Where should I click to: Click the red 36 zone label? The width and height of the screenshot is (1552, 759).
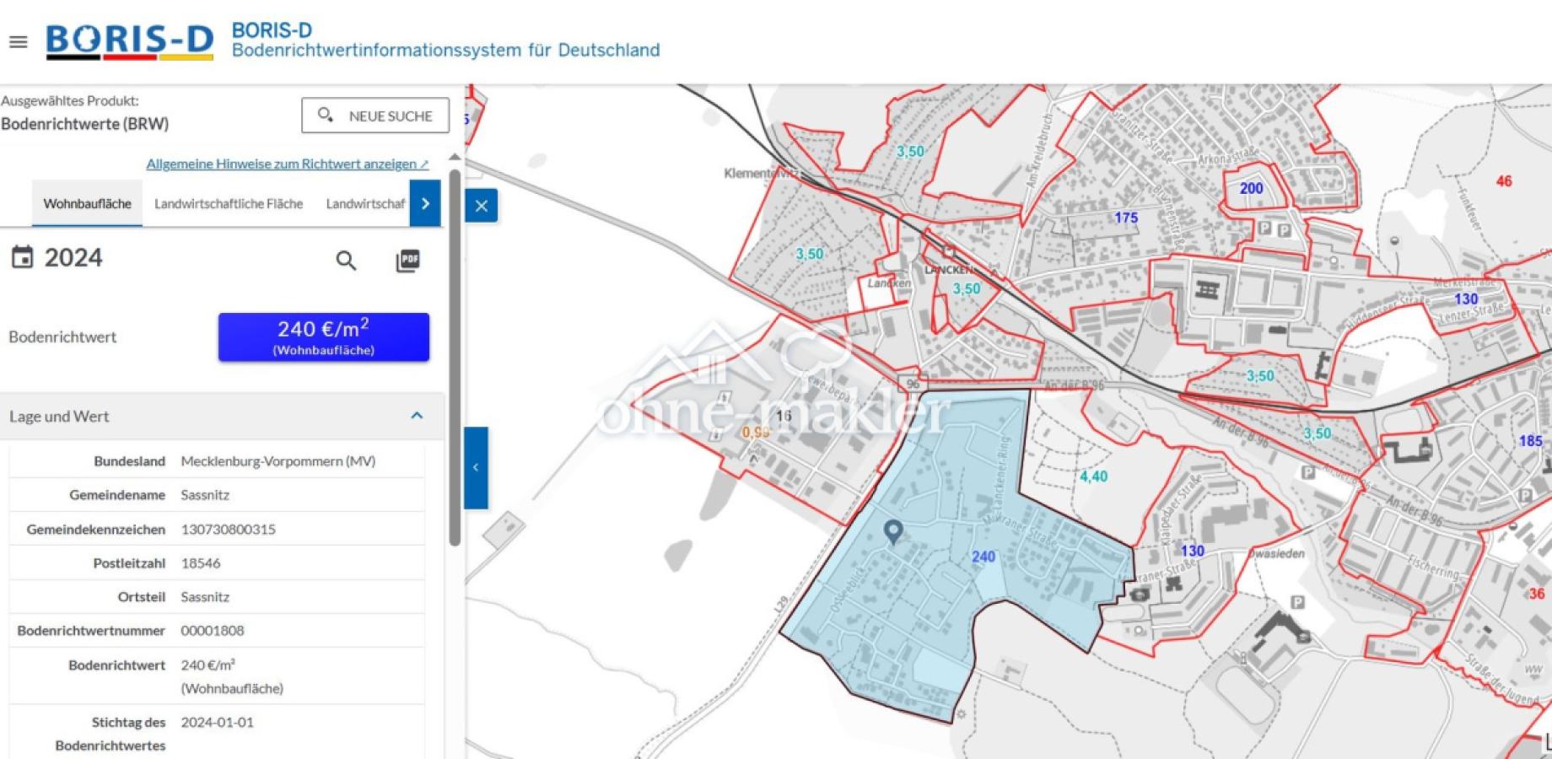tap(1537, 594)
